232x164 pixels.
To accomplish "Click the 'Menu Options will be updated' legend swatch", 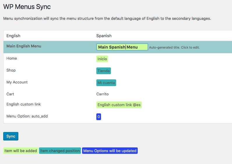I will coord(110,151).
